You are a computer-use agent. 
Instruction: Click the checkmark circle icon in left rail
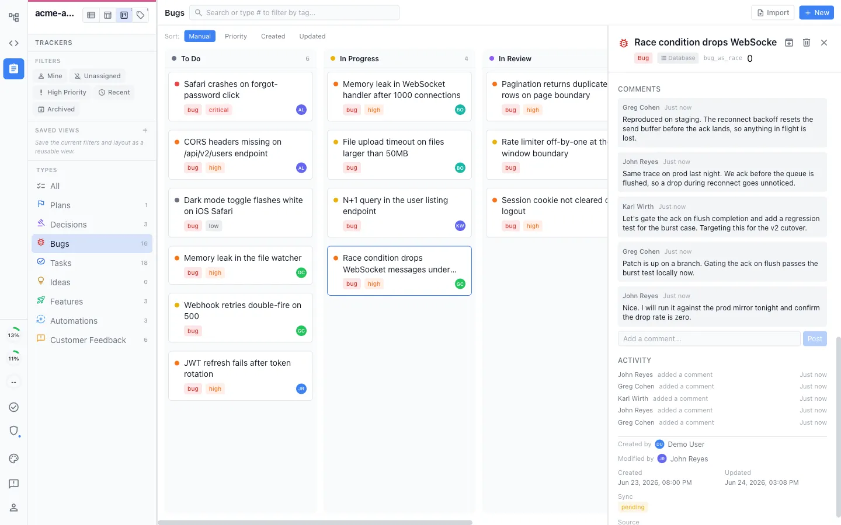click(x=13, y=407)
